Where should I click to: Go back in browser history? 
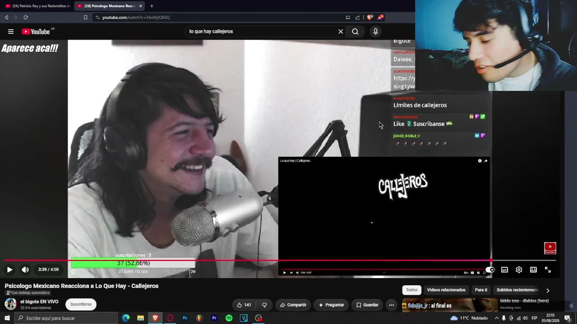6,18
